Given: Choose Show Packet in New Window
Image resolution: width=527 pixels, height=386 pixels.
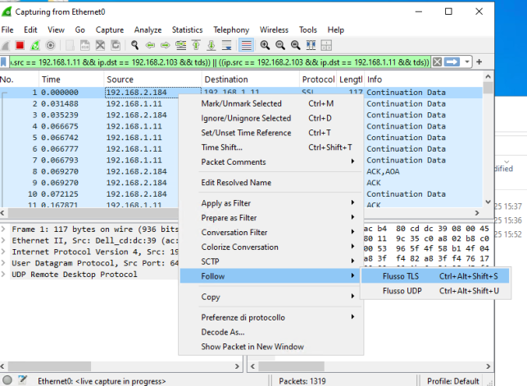Looking at the screenshot, I should 270,347.
